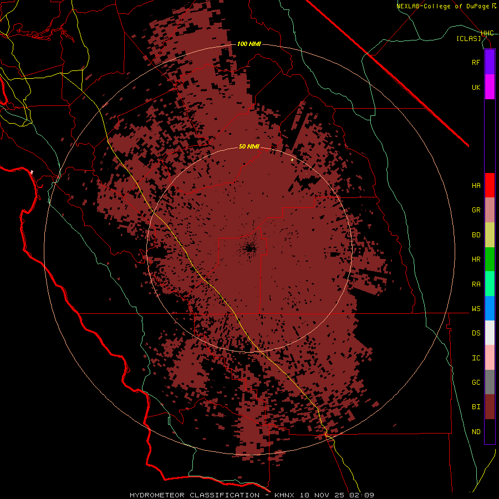Click the WS blue legend swatch

490,308
